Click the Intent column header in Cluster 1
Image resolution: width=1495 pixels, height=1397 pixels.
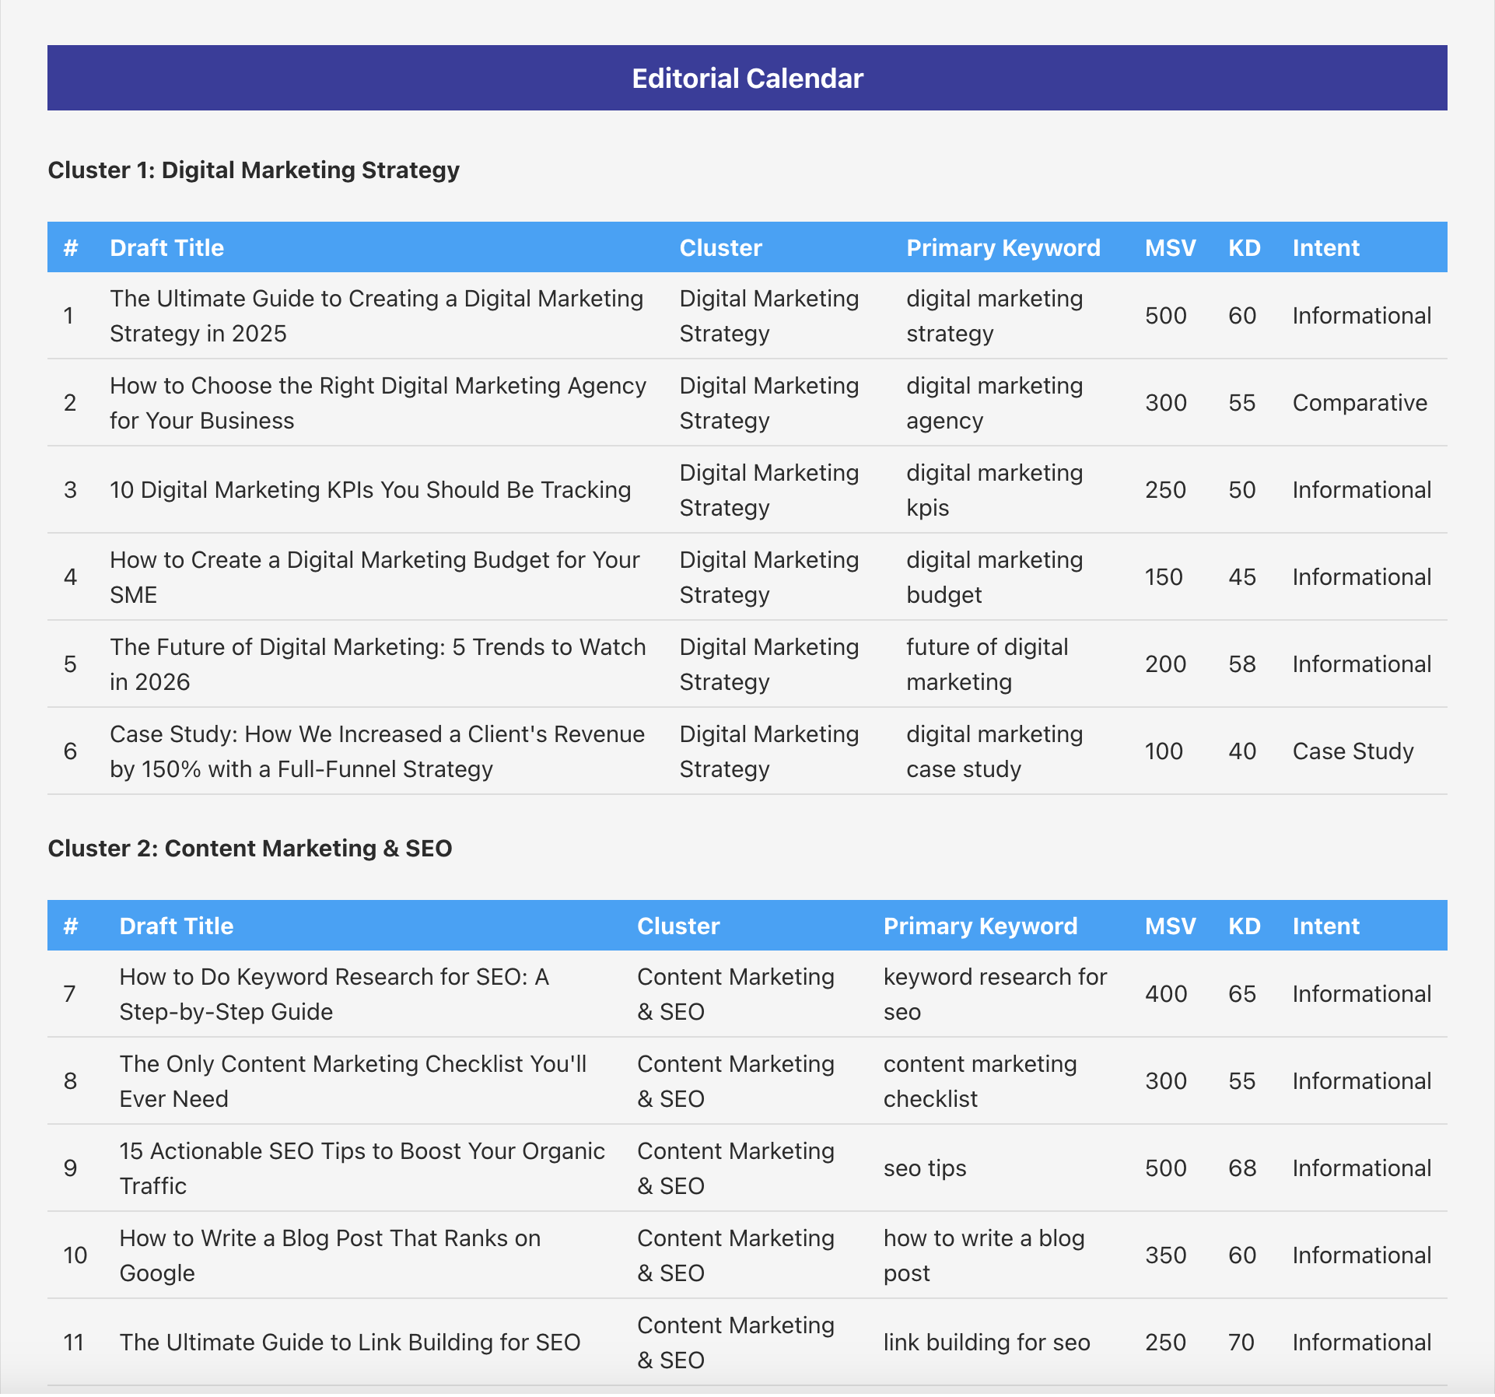coord(1325,247)
